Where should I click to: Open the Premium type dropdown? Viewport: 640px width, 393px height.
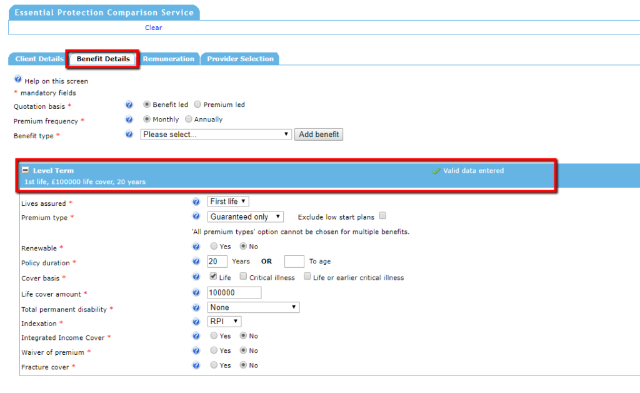246,217
